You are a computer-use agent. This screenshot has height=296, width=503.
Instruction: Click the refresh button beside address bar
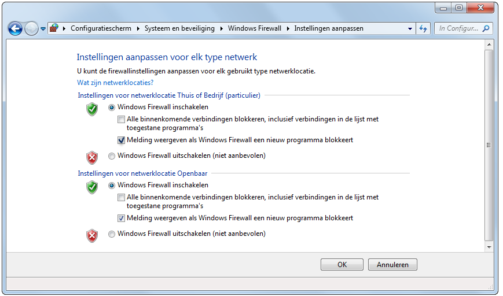423,28
